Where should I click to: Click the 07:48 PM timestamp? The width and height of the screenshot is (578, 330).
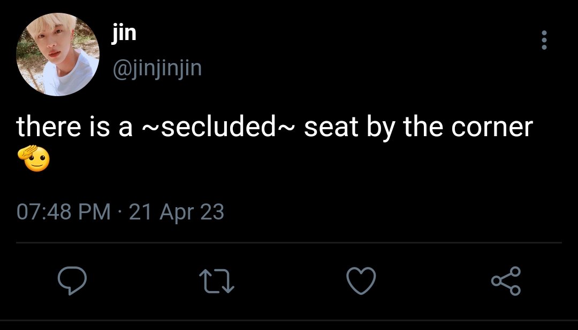click(63, 213)
